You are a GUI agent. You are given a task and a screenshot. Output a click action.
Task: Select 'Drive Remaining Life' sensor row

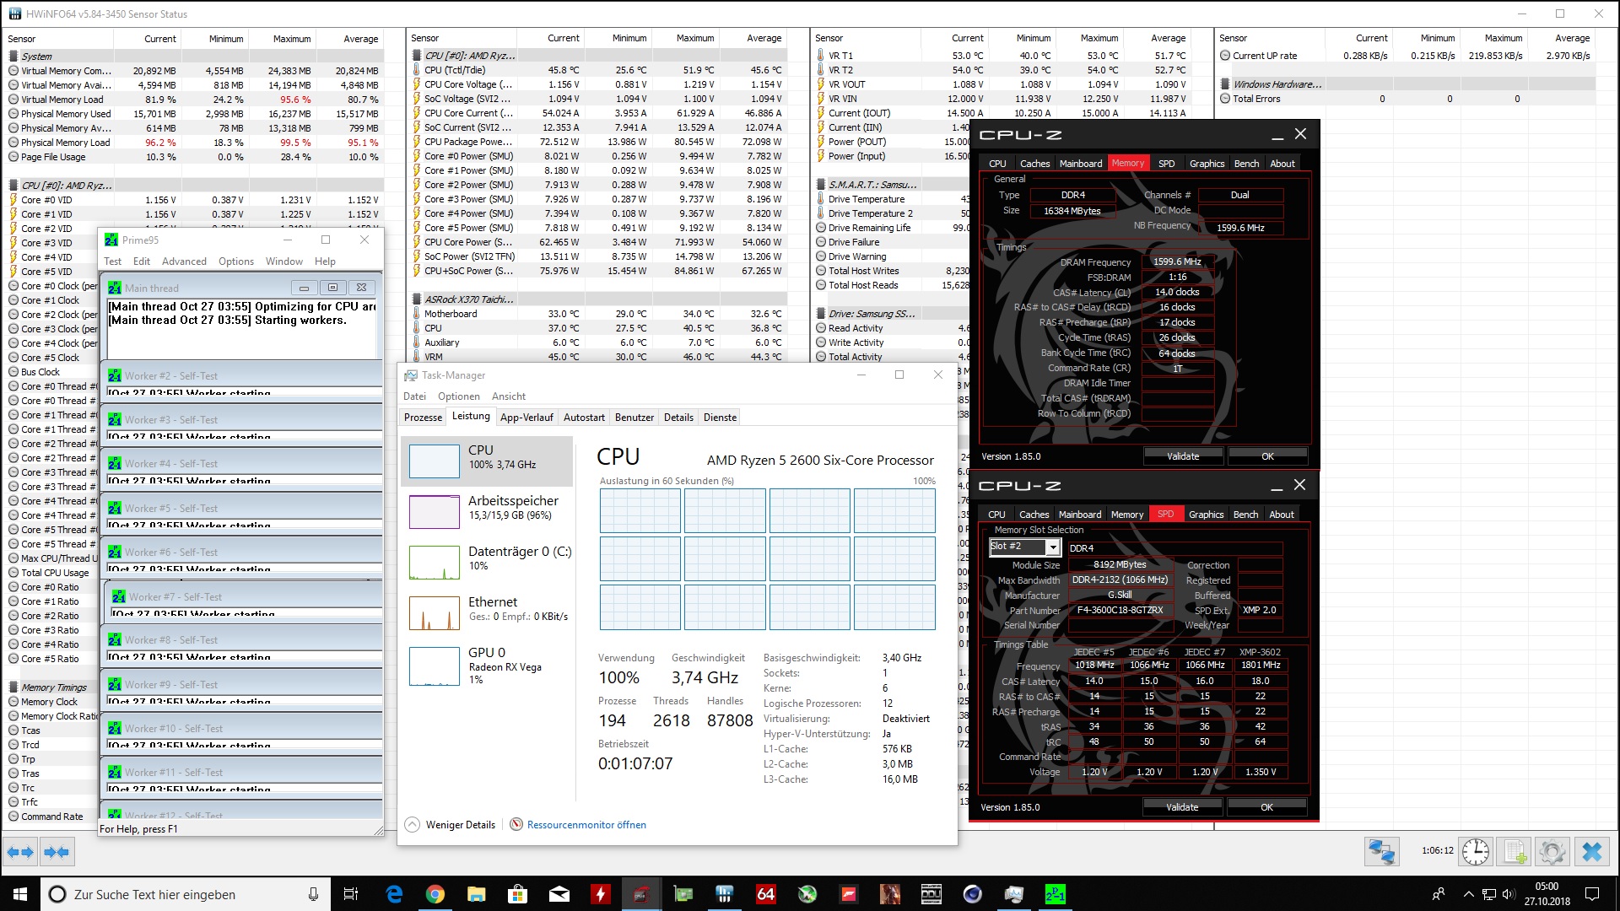click(x=893, y=228)
